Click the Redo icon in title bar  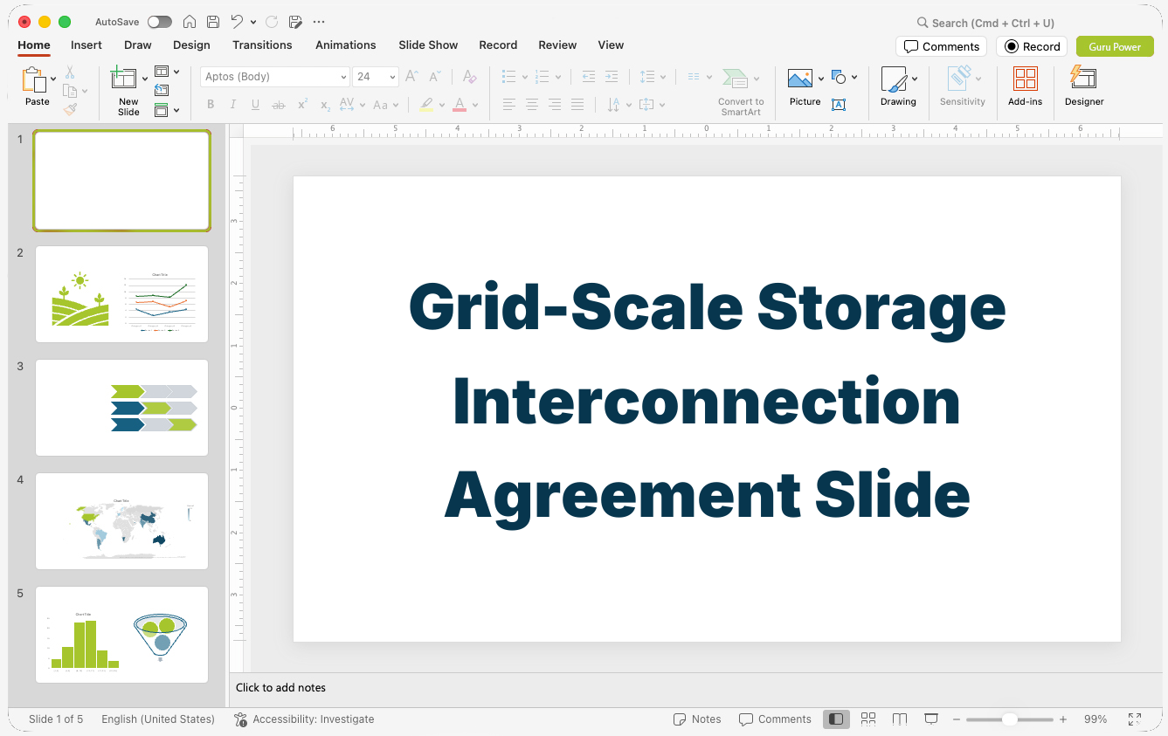[272, 22]
